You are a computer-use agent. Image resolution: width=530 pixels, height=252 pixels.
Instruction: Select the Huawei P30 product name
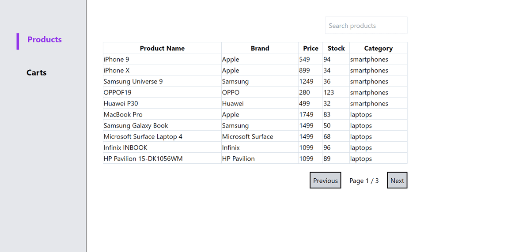121,103
